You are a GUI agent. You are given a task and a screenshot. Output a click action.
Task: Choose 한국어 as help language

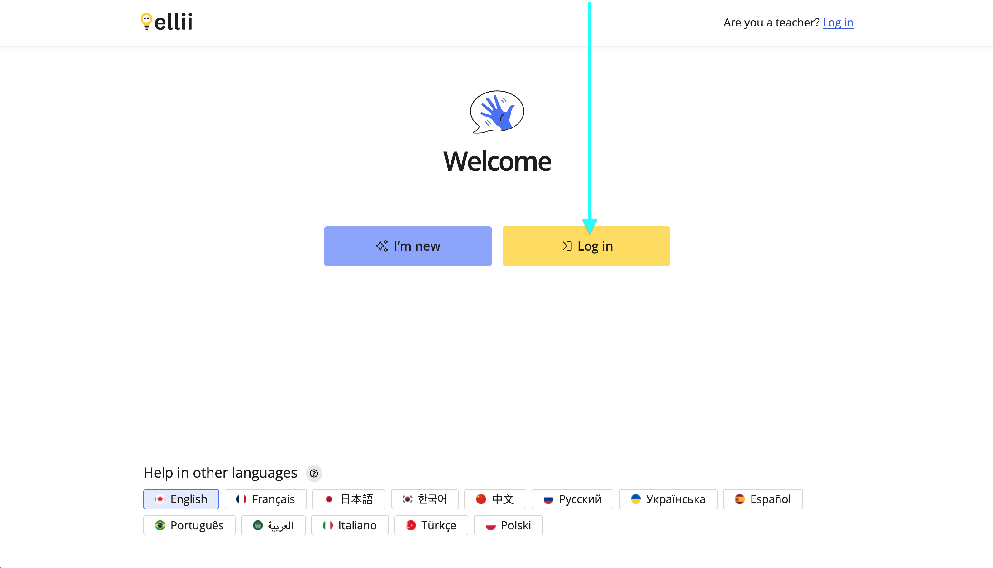click(425, 499)
